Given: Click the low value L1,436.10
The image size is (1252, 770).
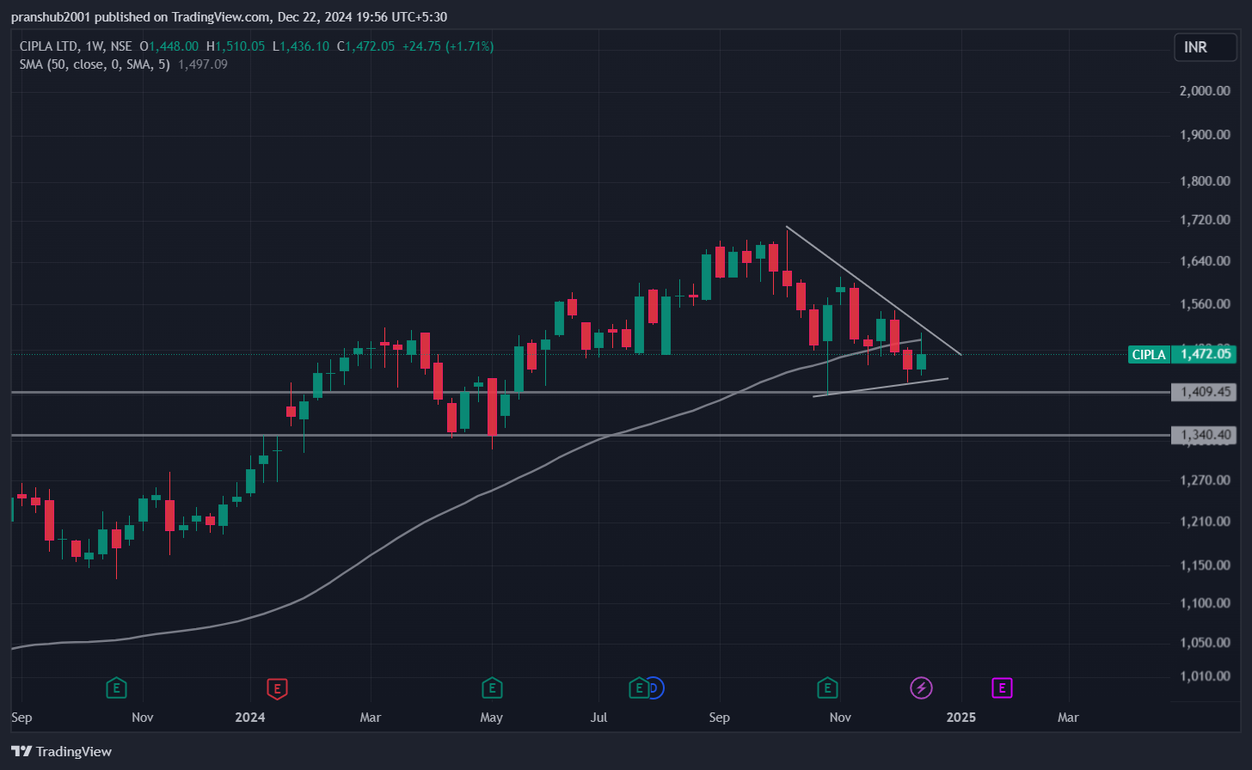Looking at the screenshot, I should (x=300, y=46).
